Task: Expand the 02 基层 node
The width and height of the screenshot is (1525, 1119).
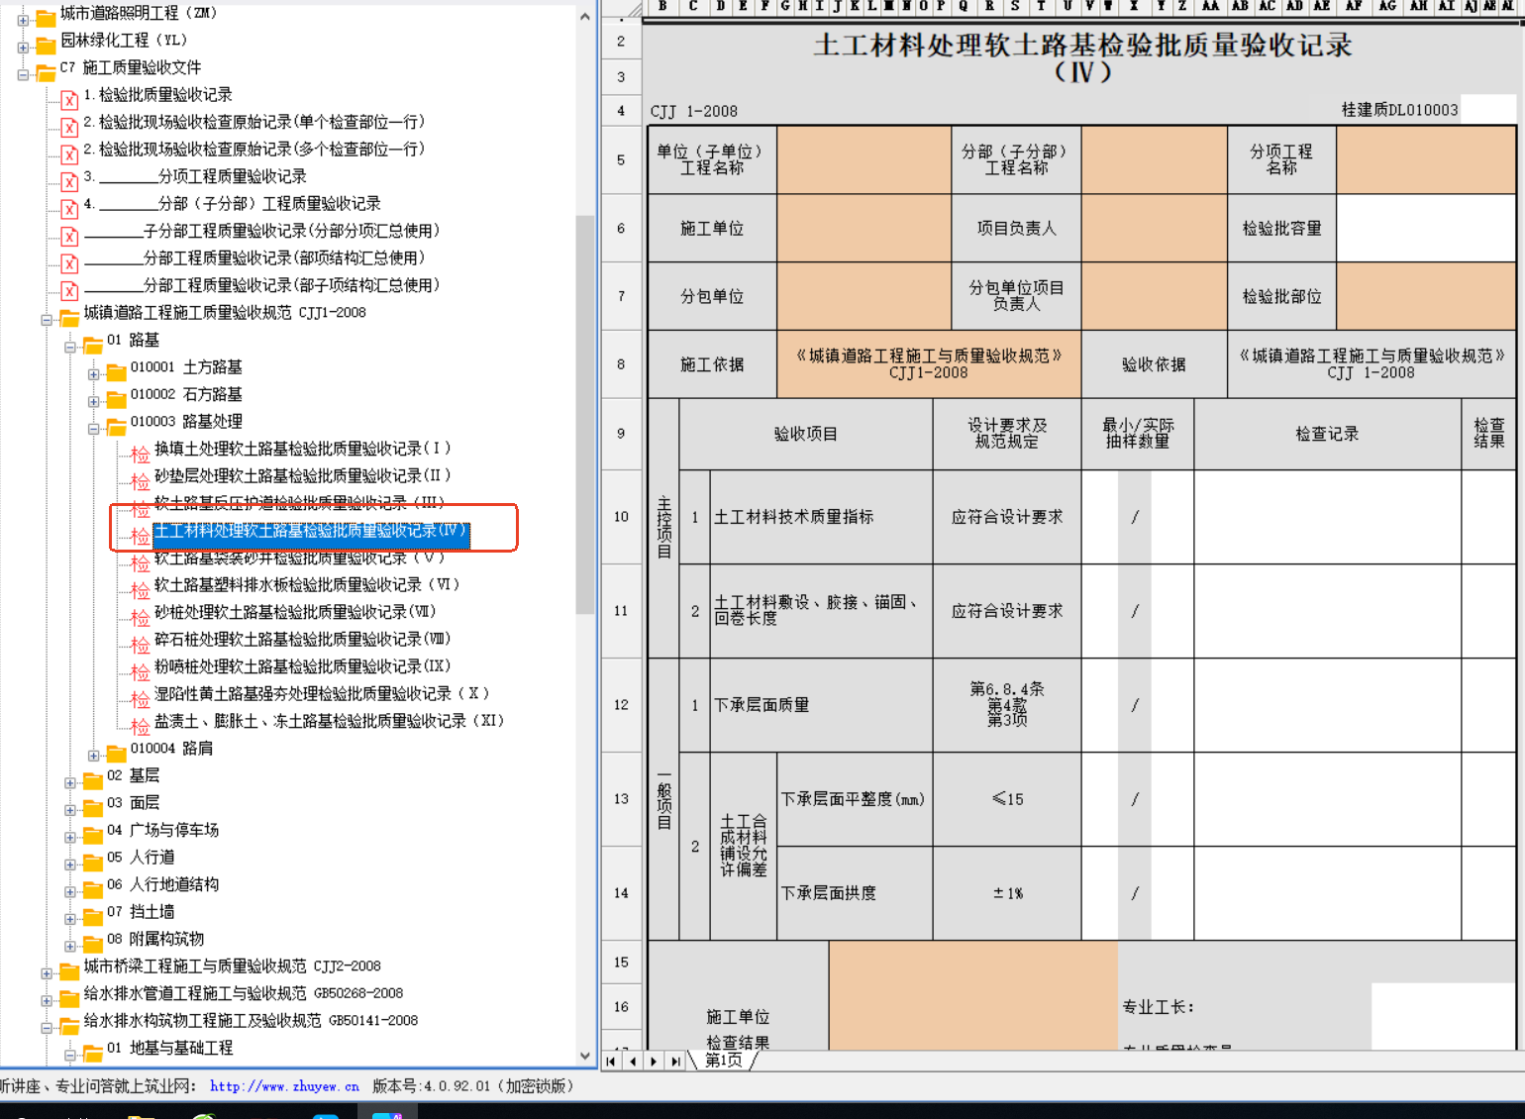Action: (x=70, y=782)
